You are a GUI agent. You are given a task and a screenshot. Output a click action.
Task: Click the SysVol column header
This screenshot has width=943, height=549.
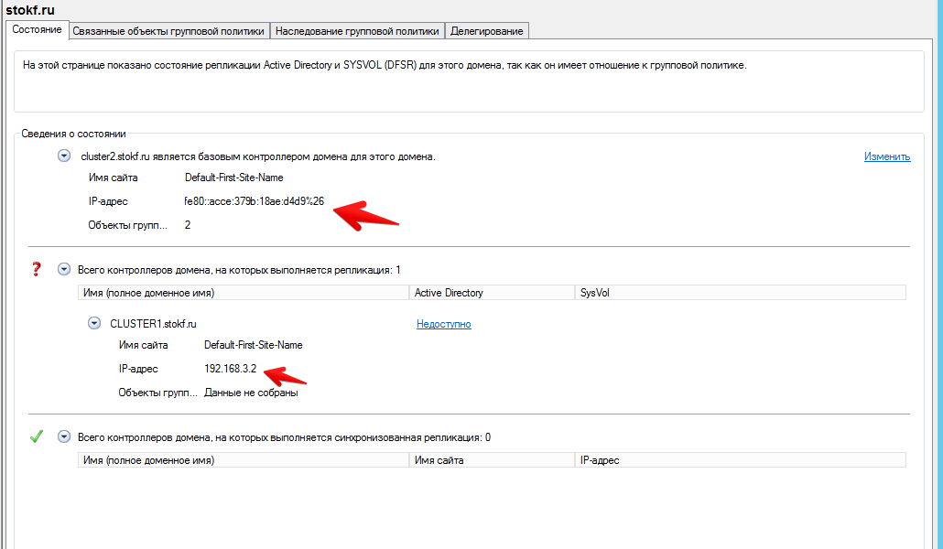(741, 293)
